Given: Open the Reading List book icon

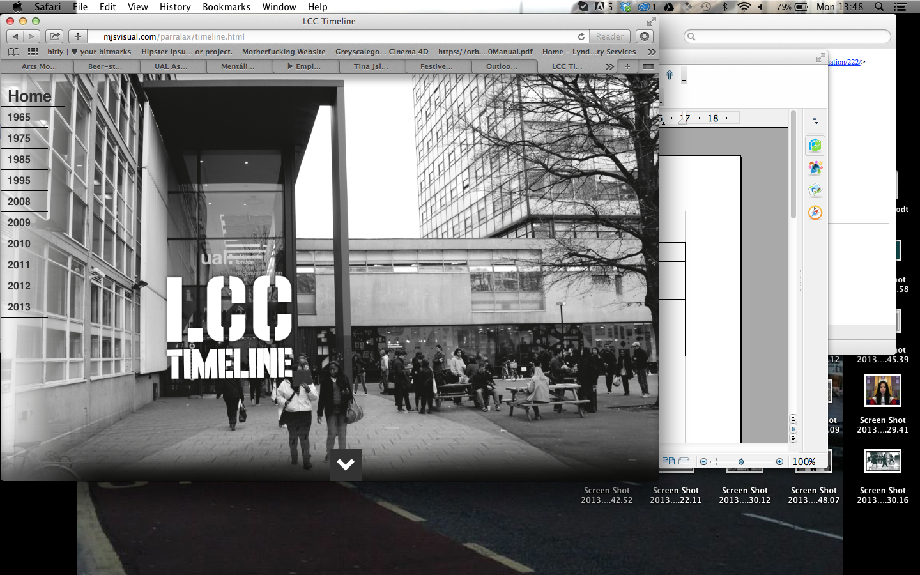Looking at the screenshot, I should point(13,52).
